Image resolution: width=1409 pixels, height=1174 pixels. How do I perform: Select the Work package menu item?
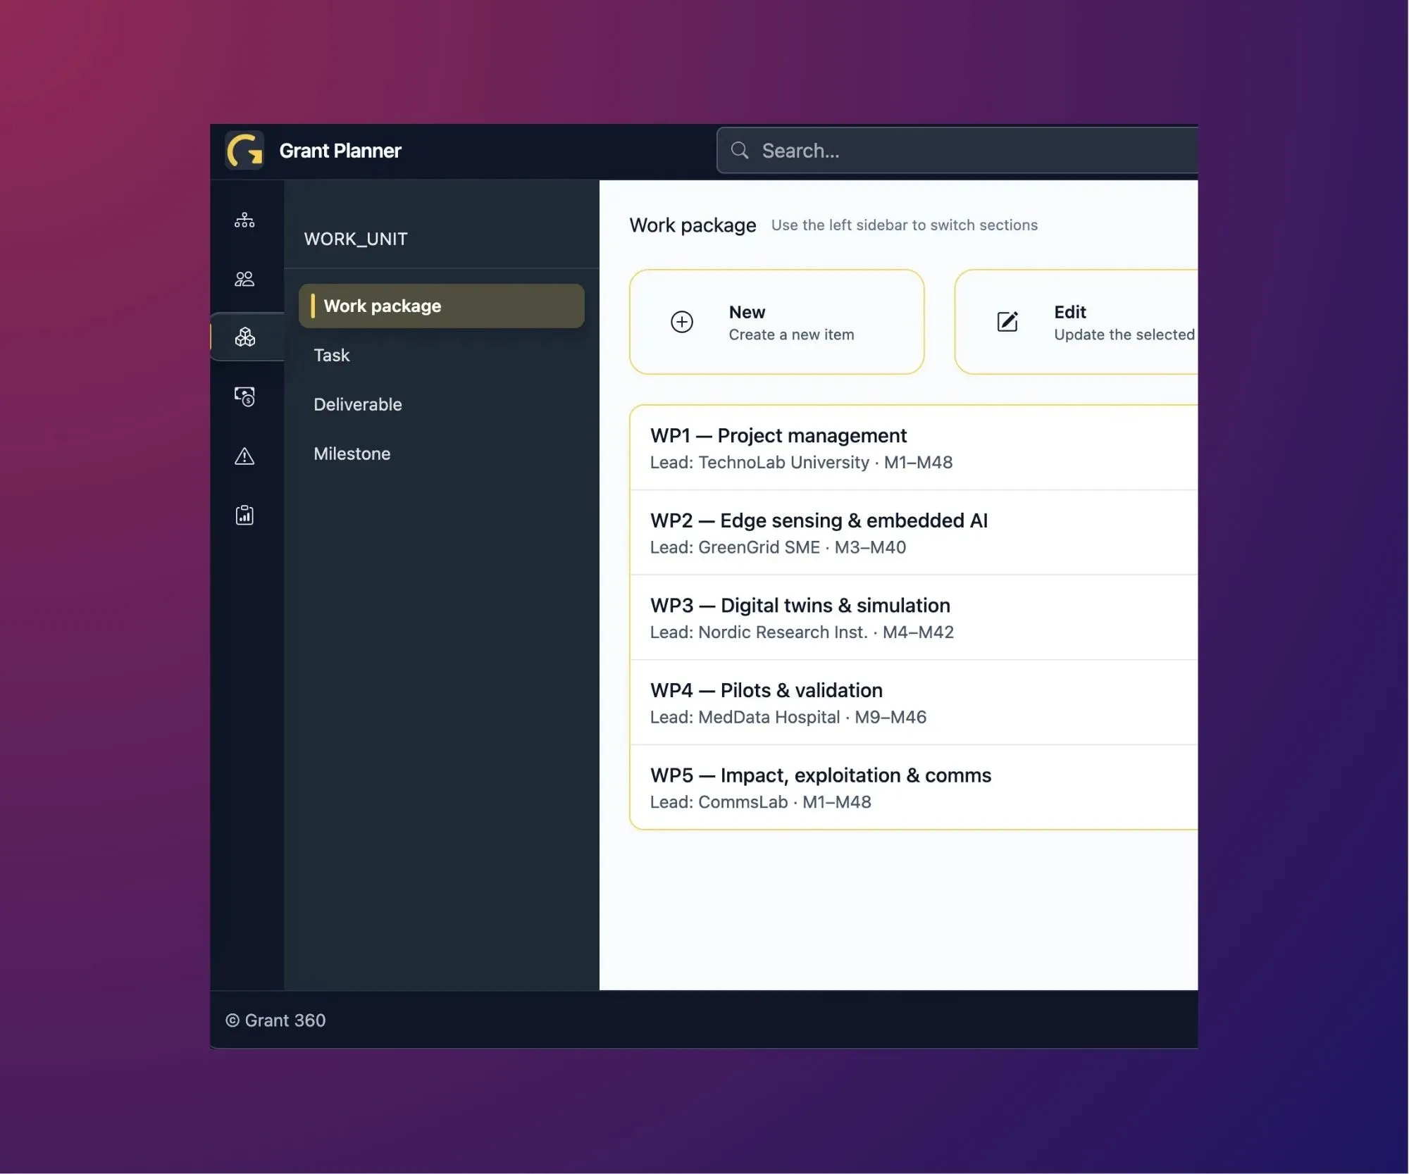click(x=441, y=306)
